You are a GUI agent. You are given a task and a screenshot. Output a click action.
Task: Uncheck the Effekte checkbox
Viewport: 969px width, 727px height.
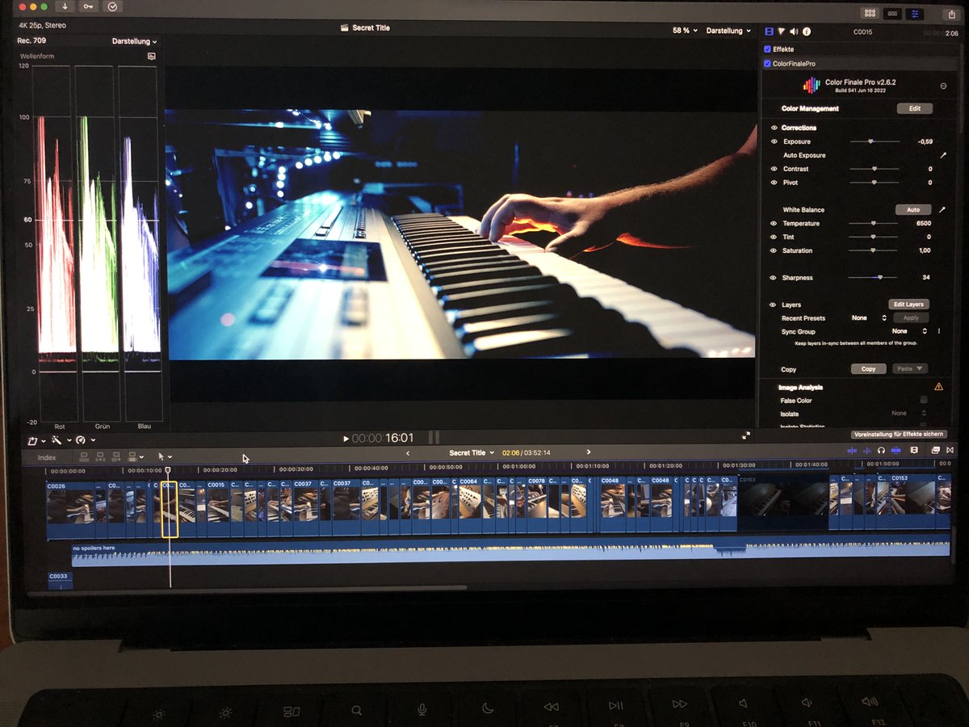click(767, 49)
